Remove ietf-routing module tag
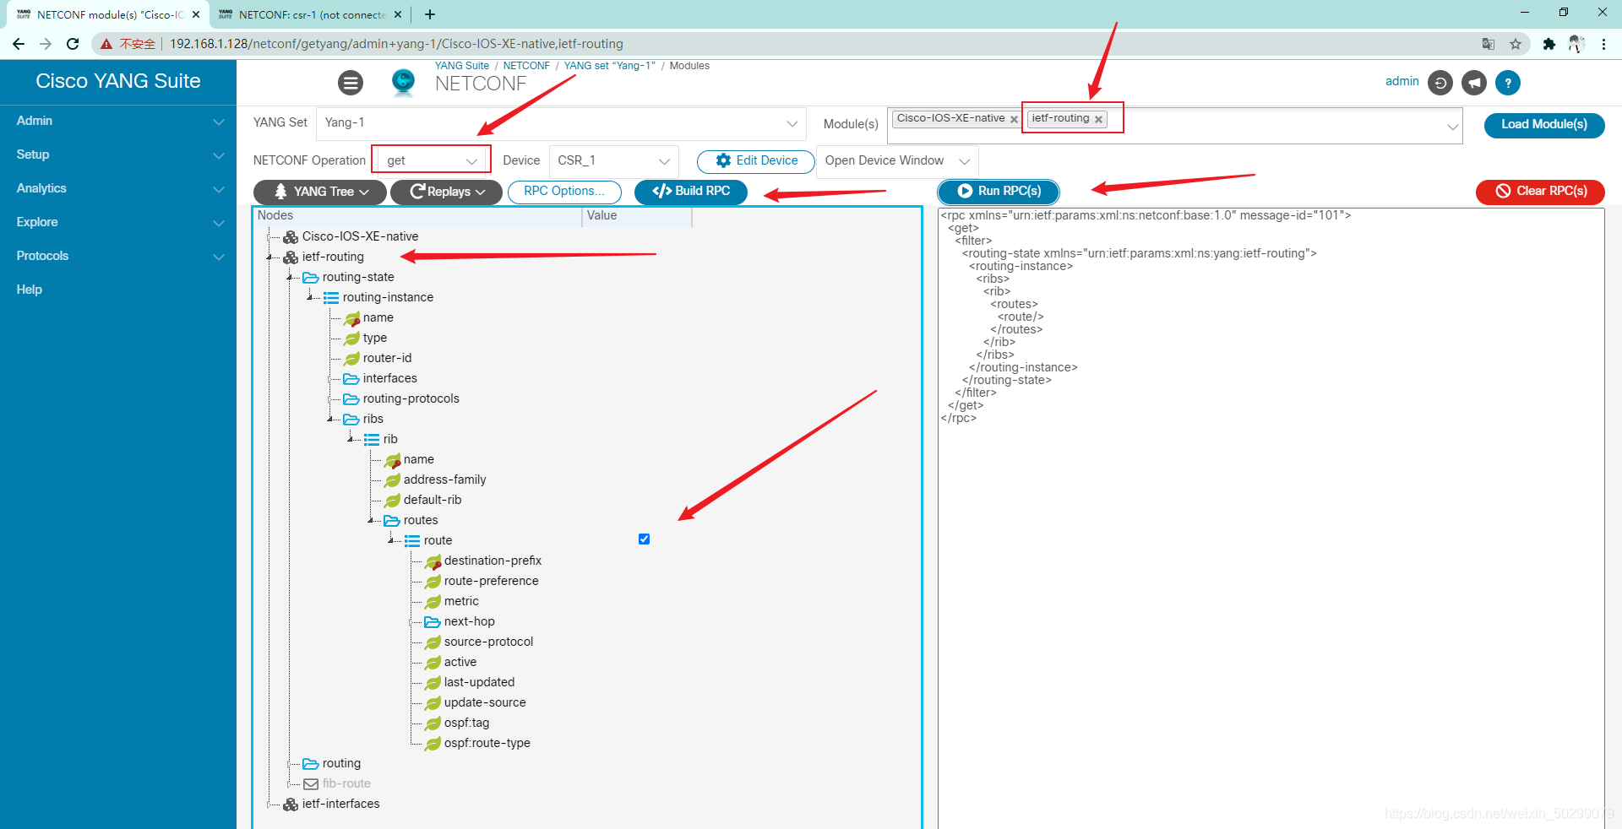The width and height of the screenshot is (1622, 829). pos(1098,120)
